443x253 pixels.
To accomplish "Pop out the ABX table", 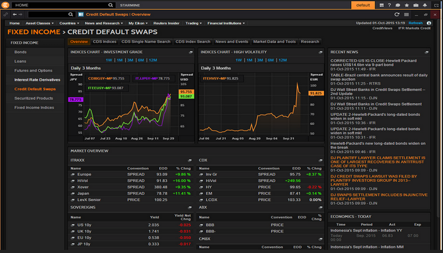I will [x=320, y=207].
